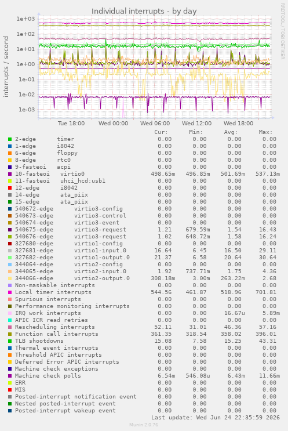
Task: Click the Tue 18:00 time axis label
Action: click(71, 124)
